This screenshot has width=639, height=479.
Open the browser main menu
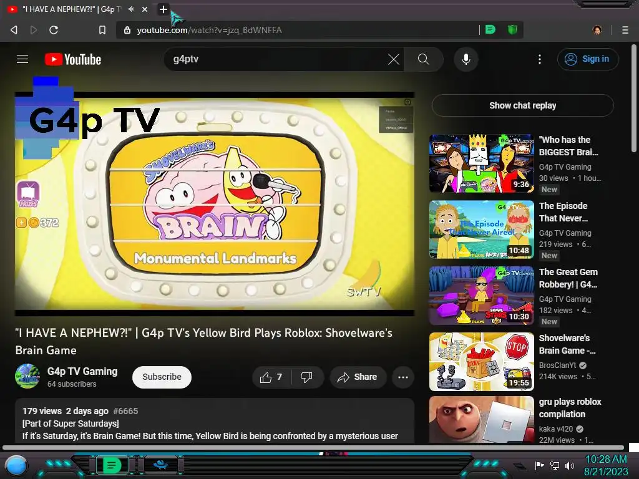click(x=625, y=30)
